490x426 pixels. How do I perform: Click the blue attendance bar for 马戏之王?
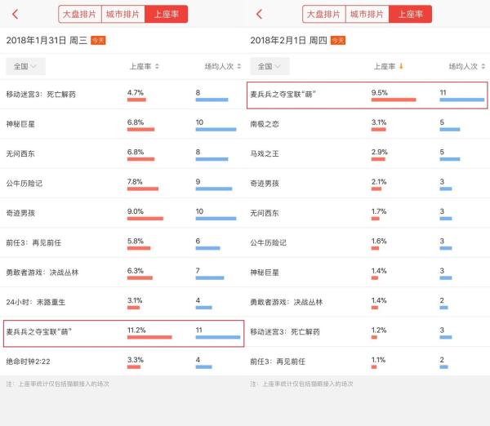(x=449, y=158)
